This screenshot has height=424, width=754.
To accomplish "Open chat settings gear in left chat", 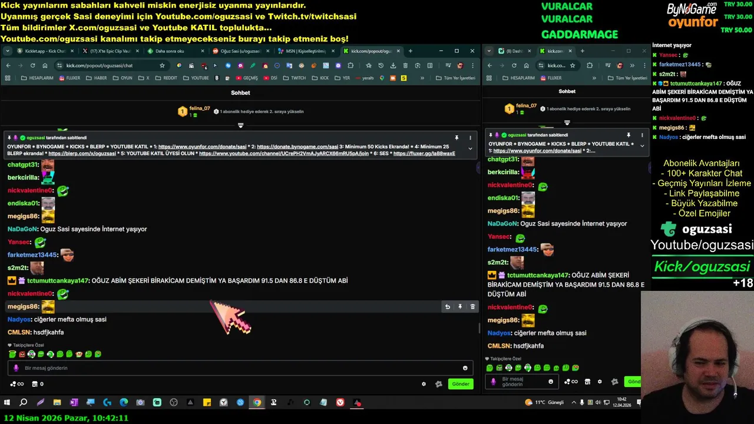I will (424, 384).
